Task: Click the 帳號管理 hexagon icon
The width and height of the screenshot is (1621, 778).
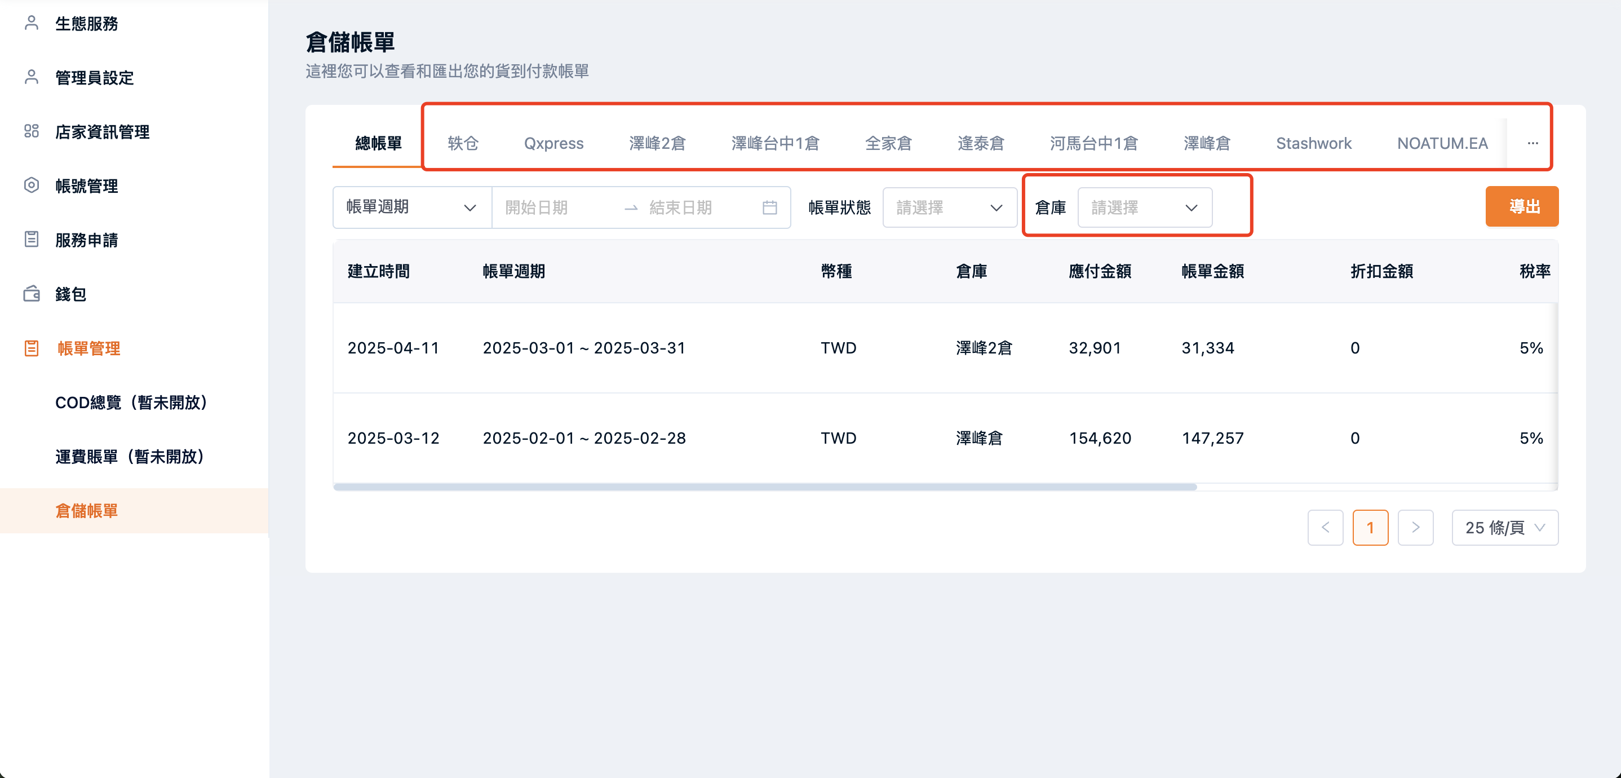Action: (x=32, y=185)
